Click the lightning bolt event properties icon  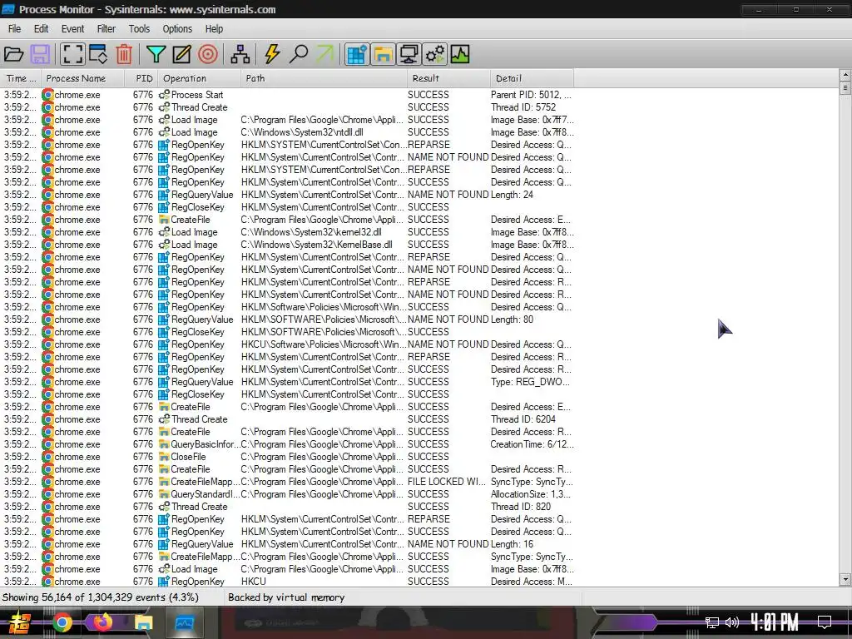click(x=272, y=54)
